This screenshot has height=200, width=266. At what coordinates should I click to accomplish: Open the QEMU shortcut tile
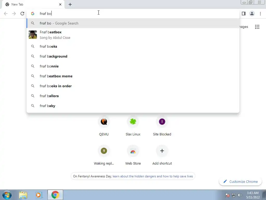pos(104,126)
